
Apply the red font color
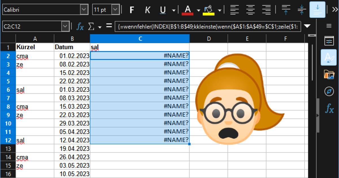click(187, 10)
